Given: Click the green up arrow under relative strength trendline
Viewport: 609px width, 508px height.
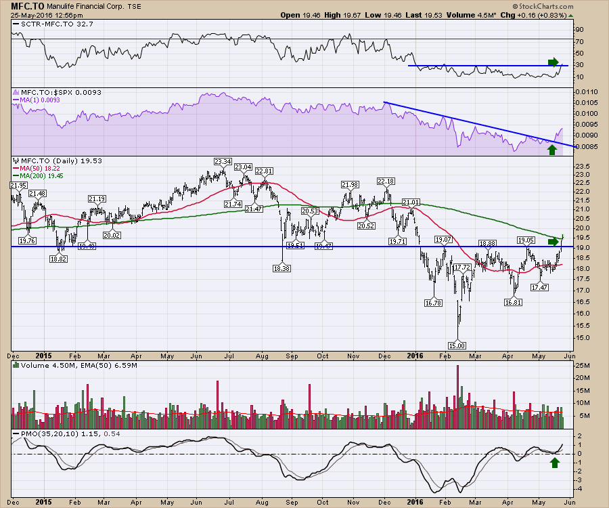Looking at the screenshot, I should [552, 149].
